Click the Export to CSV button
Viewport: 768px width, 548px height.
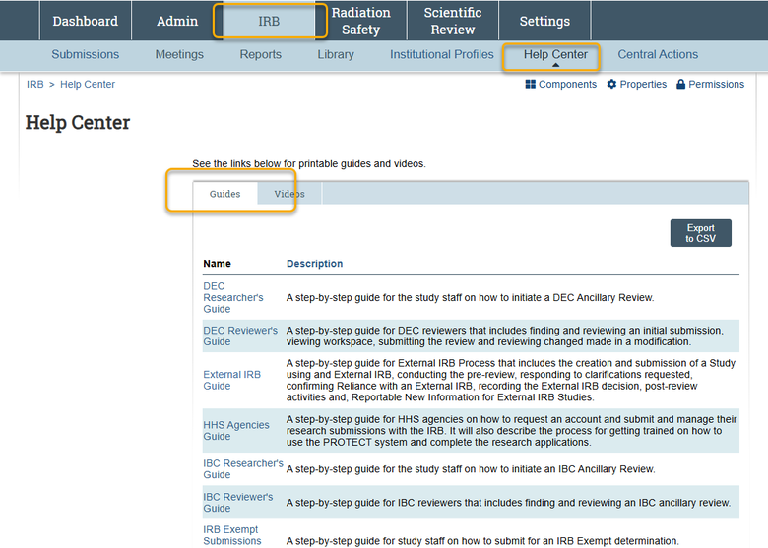[x=700, y=233]
